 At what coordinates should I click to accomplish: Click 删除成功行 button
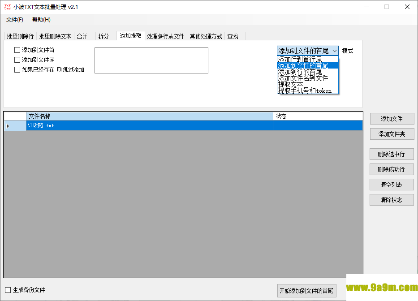pyautogui.click(x=392, y=169)
